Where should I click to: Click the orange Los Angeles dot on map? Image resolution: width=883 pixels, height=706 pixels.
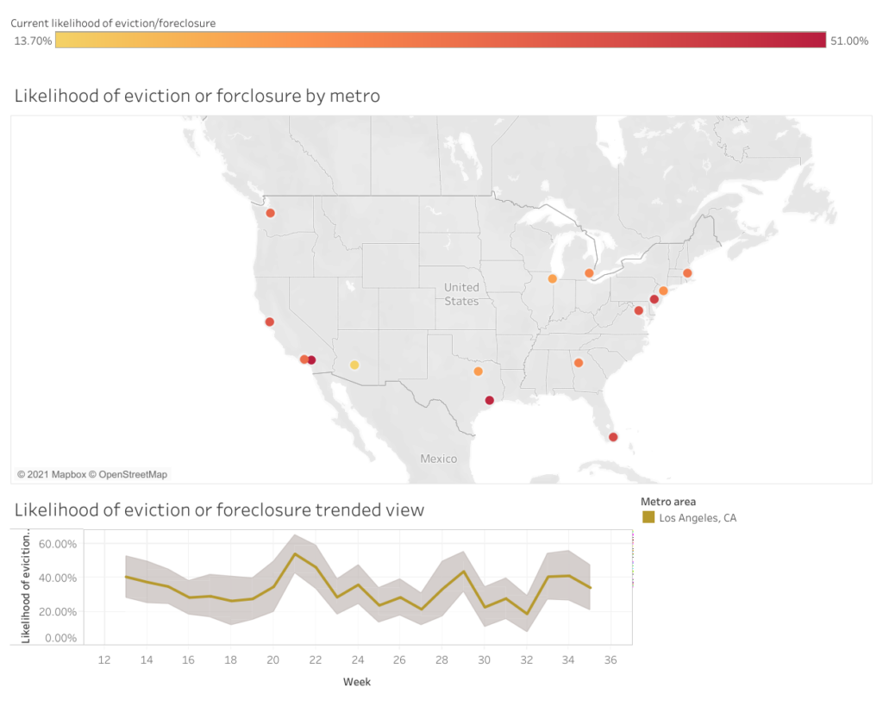click(304, 359)
